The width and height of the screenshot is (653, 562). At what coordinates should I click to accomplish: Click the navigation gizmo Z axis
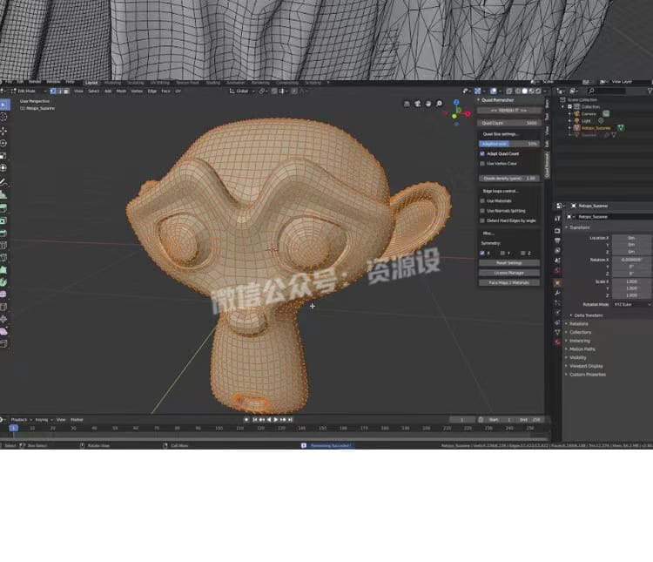point(456,102)
